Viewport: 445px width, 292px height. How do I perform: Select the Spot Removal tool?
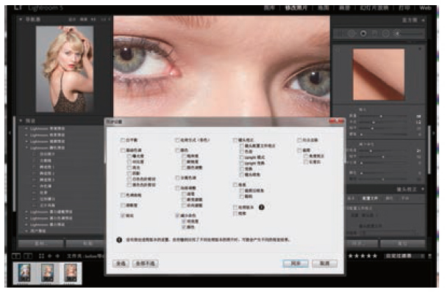tap(352, 34)
